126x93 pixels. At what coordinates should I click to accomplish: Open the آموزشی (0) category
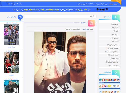[109, 28]
